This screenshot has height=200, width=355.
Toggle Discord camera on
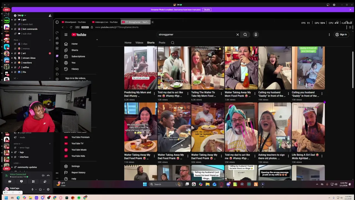click(x=10, y=182)
